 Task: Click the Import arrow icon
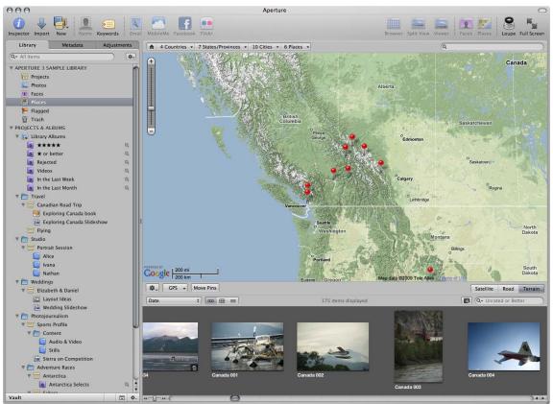pos(41,24)
